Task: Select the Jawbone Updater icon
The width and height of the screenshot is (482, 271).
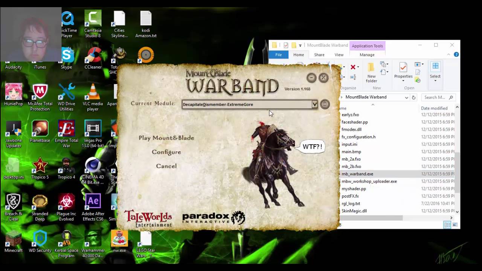Action: click(14, 134)
